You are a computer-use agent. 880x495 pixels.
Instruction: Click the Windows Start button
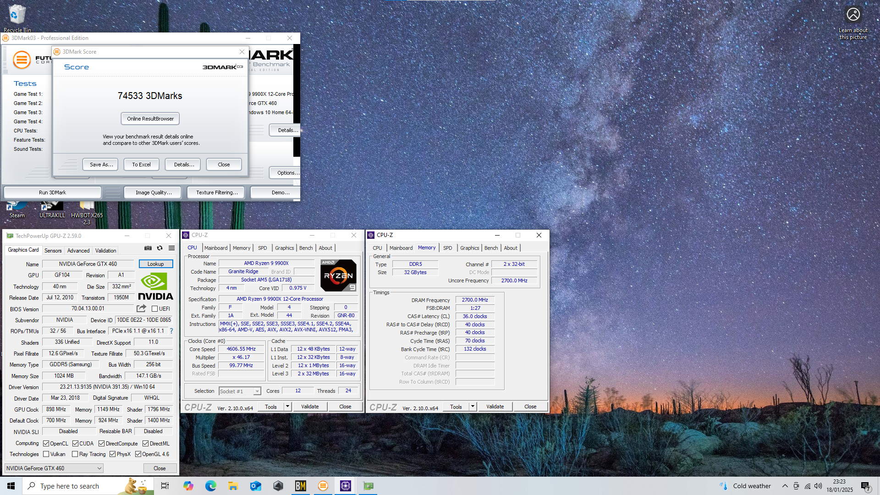click(11, 486)
